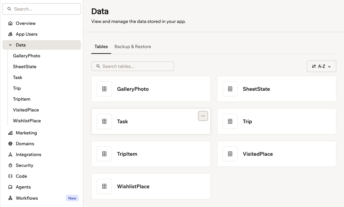344x207 pixels.
Task: Focus the sidebar Search field
Action: (42, 9)
